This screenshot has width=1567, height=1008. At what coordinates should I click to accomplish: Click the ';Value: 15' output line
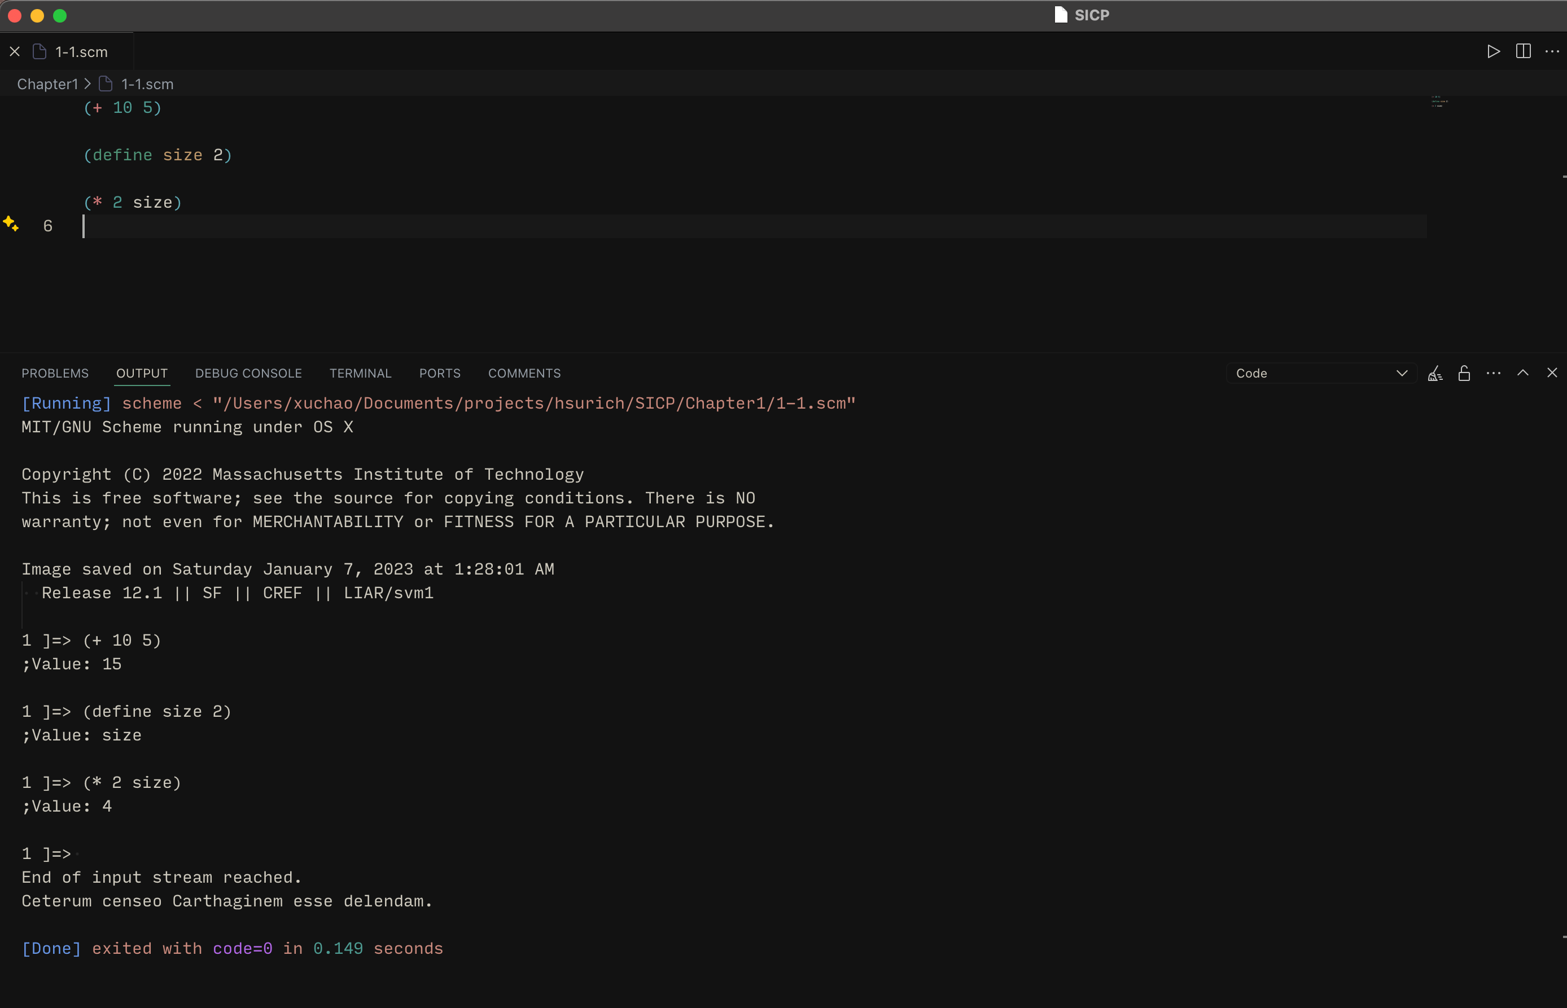pyautogui.click(x=72, y=664)
